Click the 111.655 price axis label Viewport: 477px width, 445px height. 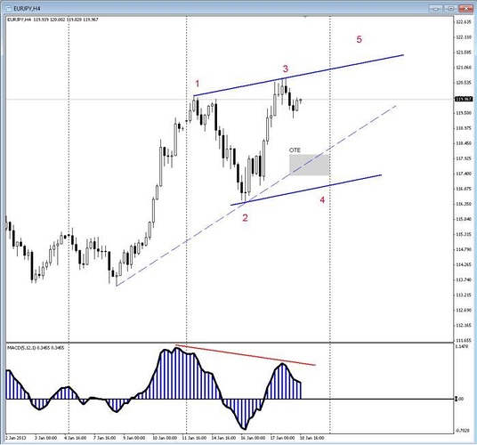point(464,340)
